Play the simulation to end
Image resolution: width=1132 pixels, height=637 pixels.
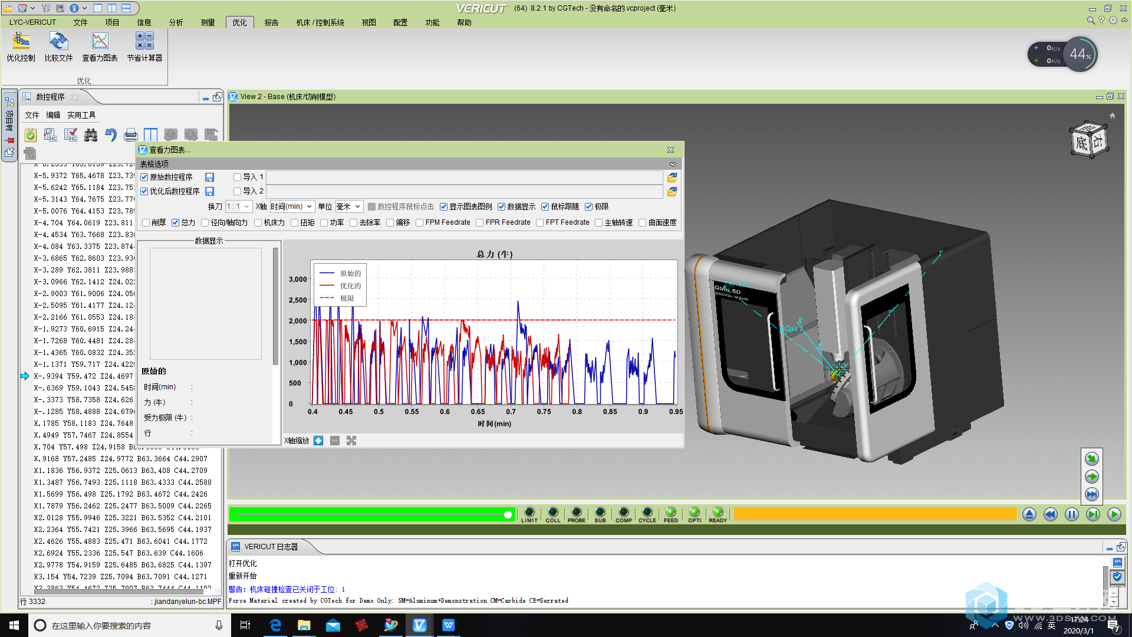click(x=1114, y=514)
